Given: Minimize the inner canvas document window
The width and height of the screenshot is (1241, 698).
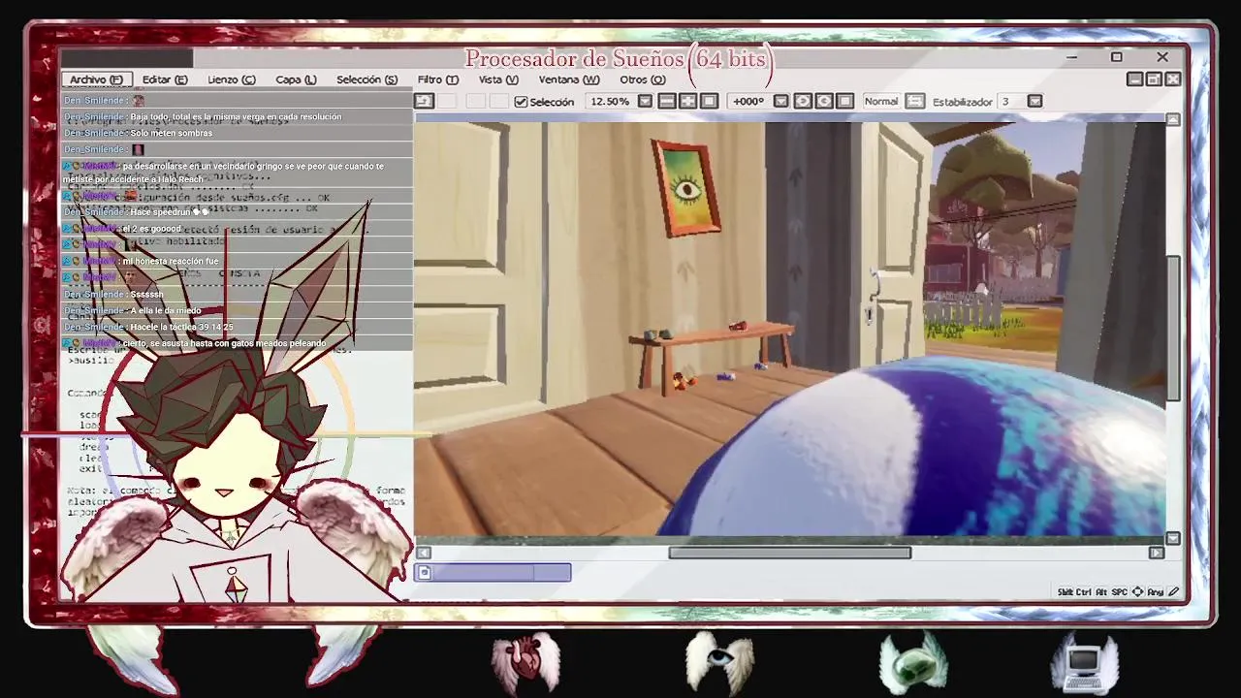Looking at the screenshot, I should [1135, 79].
